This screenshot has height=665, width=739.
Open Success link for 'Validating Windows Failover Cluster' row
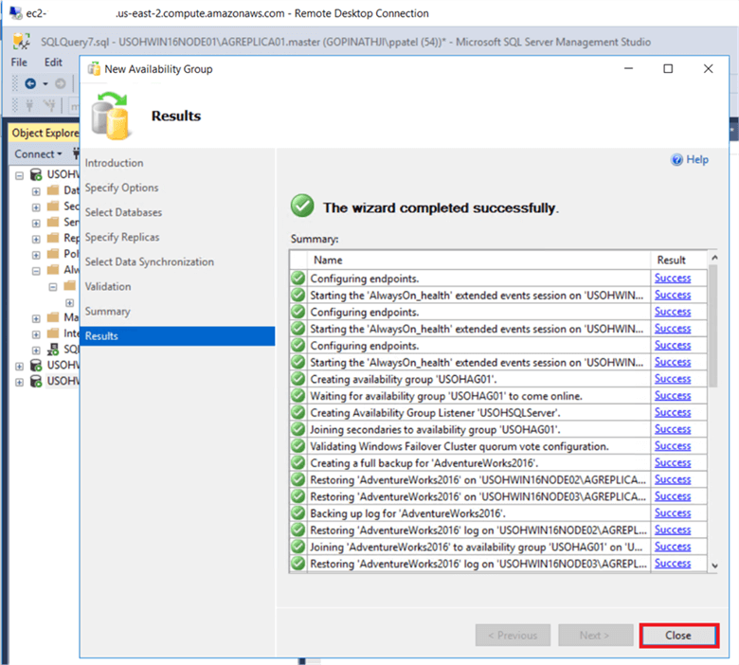[672, 445]
